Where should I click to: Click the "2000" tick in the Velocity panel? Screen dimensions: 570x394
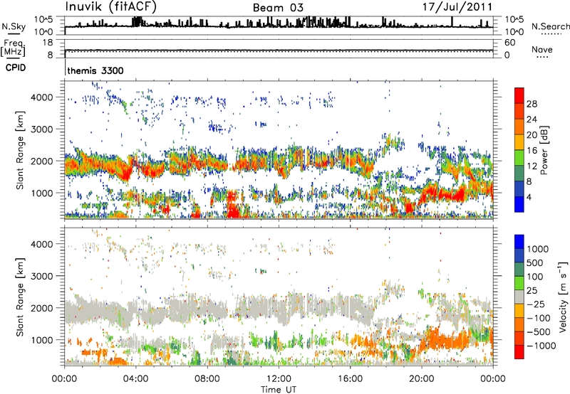(42, 308)
